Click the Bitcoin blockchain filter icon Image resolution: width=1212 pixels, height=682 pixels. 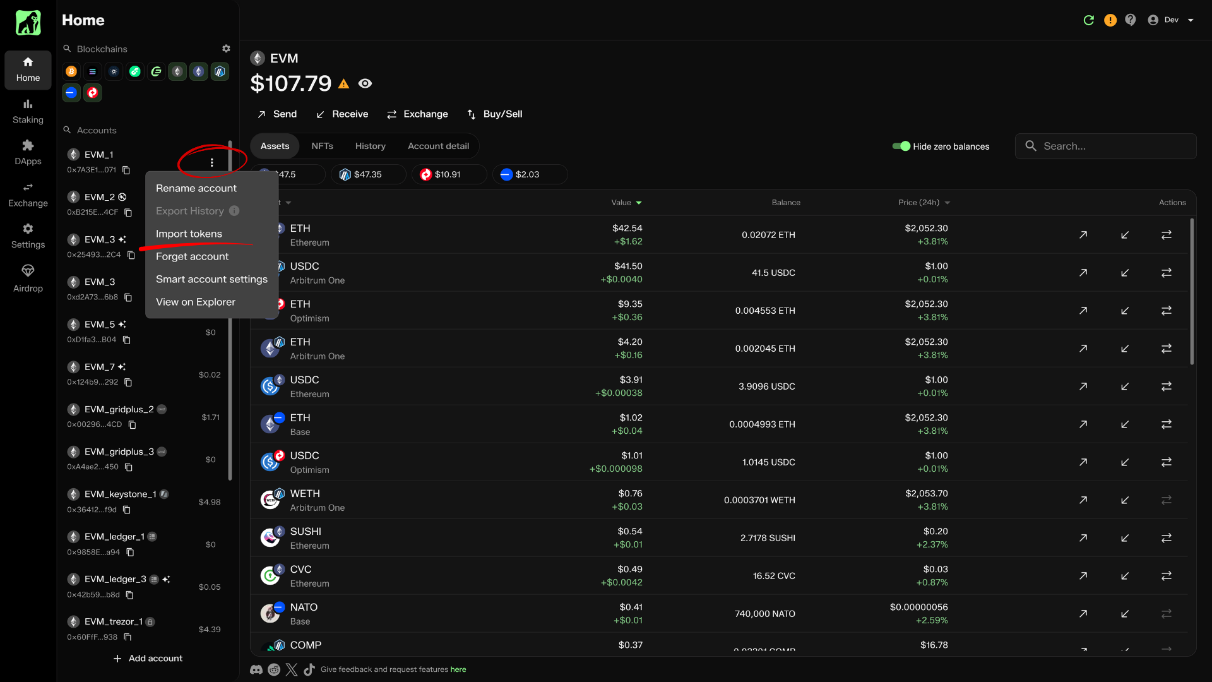point(71,71)
